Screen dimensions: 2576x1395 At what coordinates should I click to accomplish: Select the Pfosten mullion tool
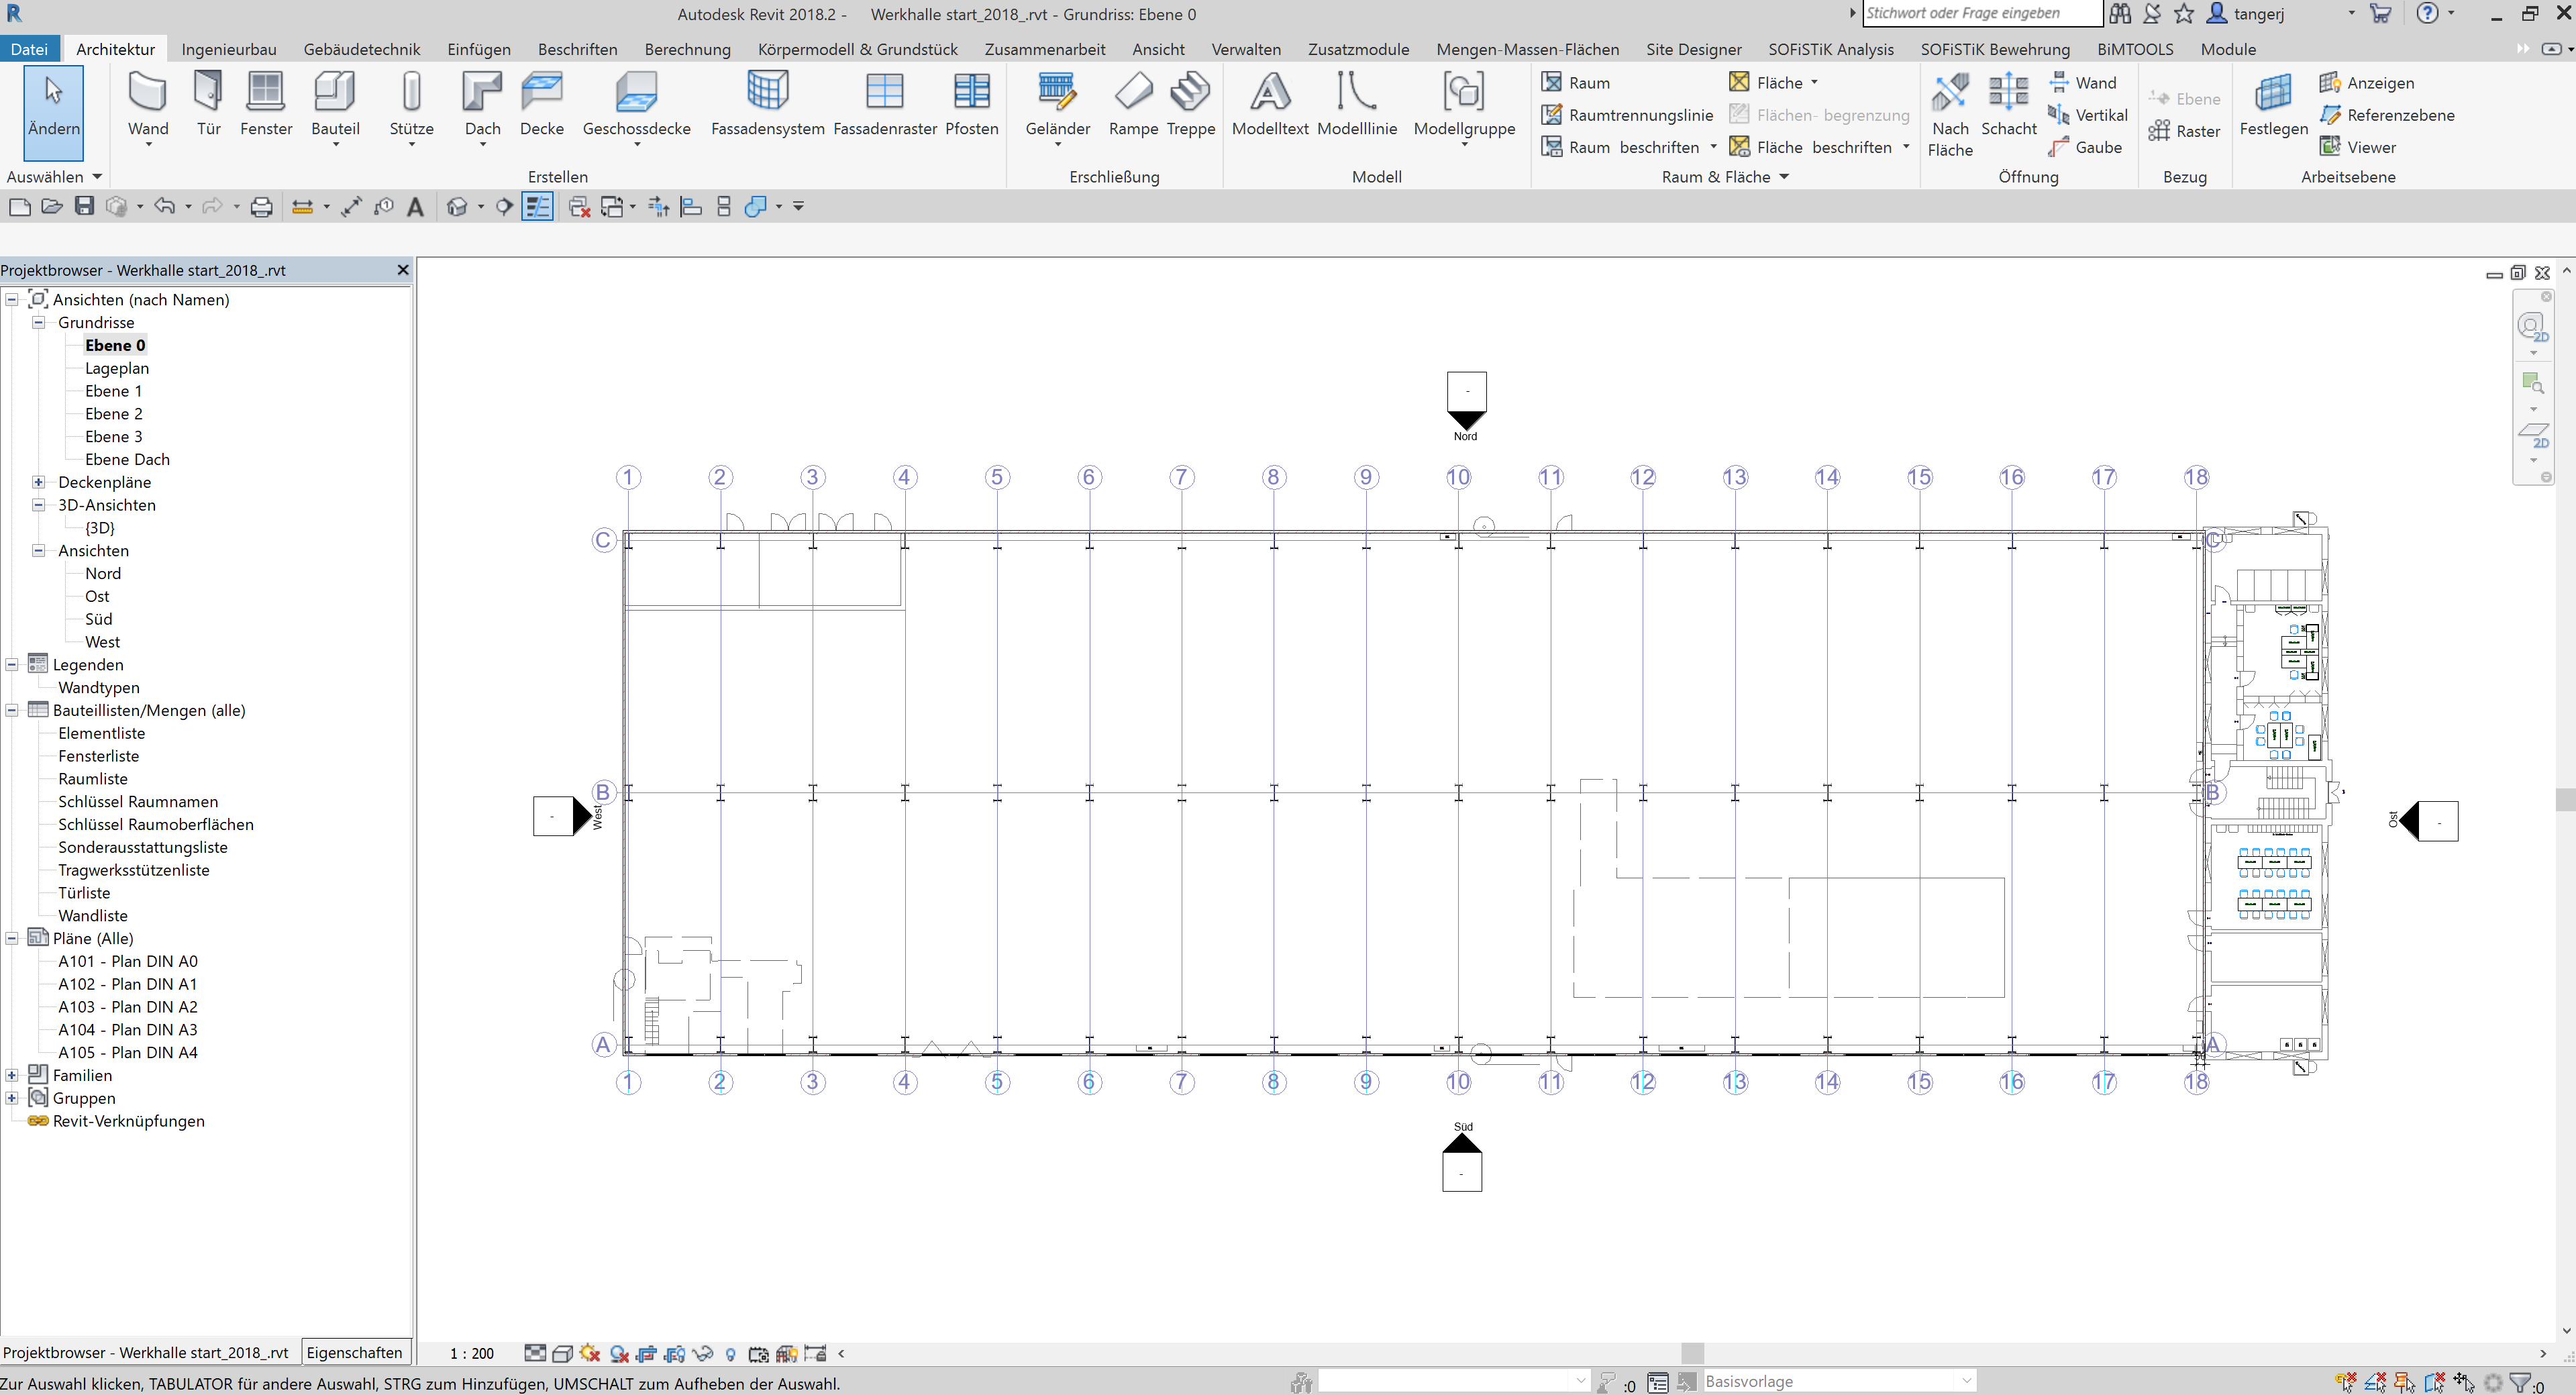[971, 104]
